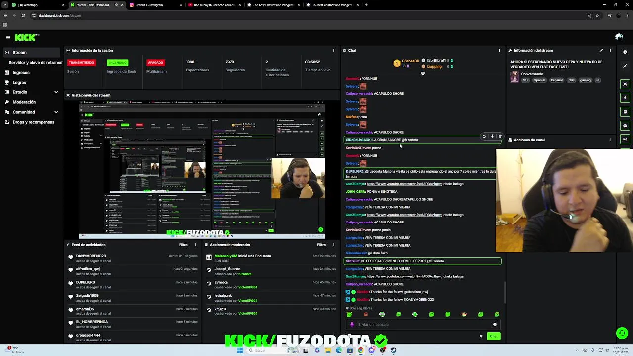Click the stream preview video
This screenshot has width=633, height=356.
coord(202,170)
